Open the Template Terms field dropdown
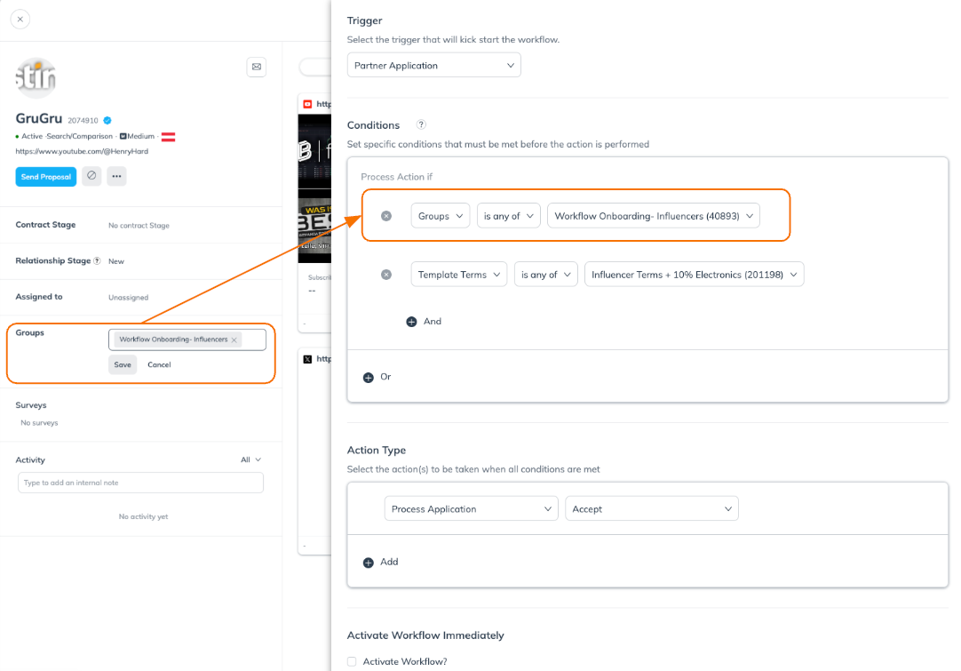961x671 pixels. coord(459,275)
